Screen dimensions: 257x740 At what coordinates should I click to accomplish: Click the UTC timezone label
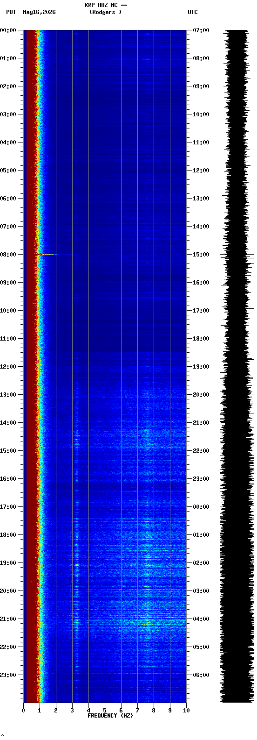[193, 12]
